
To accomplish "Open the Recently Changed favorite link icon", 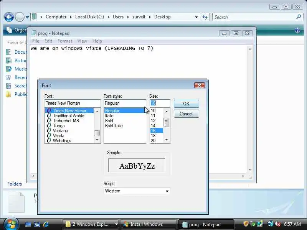I will click(x=8, y=77).
